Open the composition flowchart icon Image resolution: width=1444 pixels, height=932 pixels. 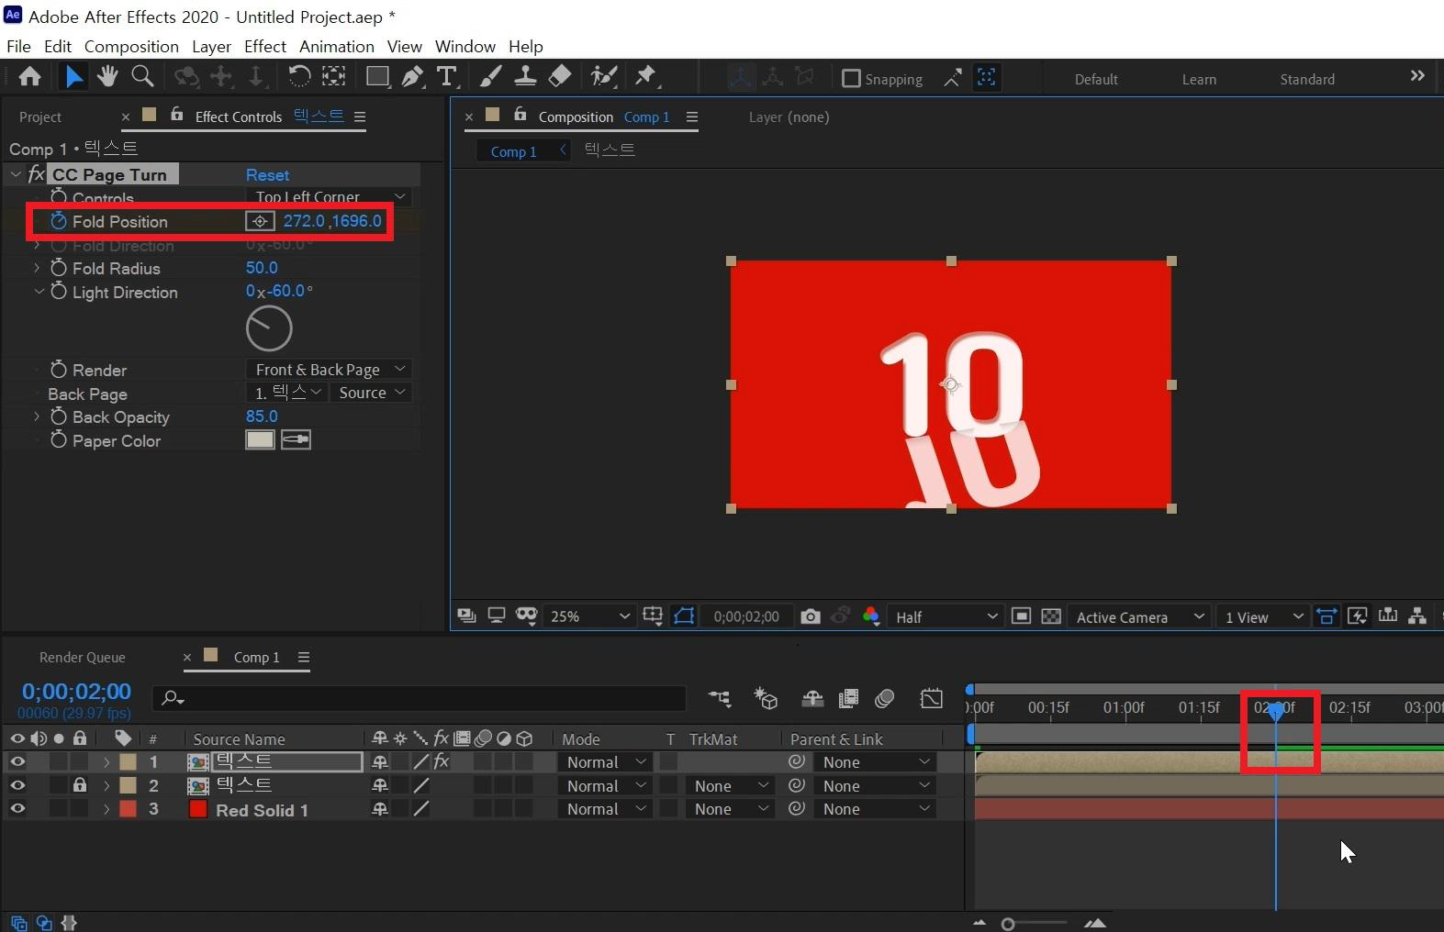pos(1417,616)
